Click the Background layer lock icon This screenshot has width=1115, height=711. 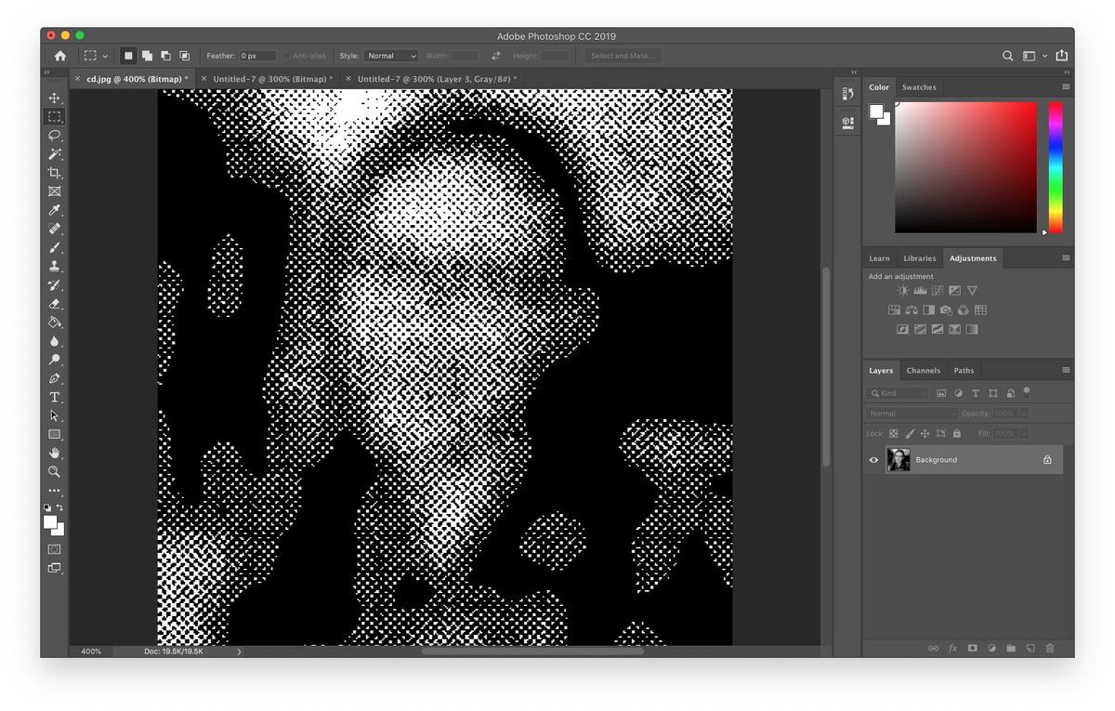point(1047,460)
